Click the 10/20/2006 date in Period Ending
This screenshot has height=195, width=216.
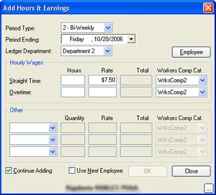click(x=109, y=39)
